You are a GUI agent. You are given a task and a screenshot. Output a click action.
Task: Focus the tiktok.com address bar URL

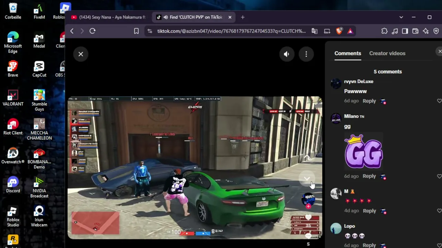point(231,31)
